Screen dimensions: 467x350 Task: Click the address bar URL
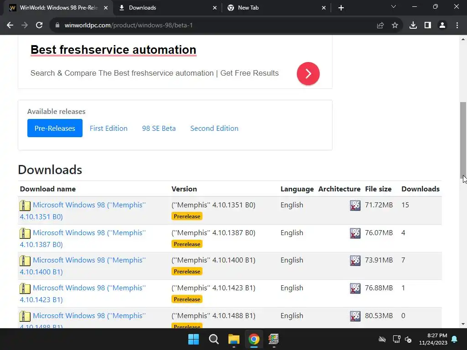(x=129, y=26)
